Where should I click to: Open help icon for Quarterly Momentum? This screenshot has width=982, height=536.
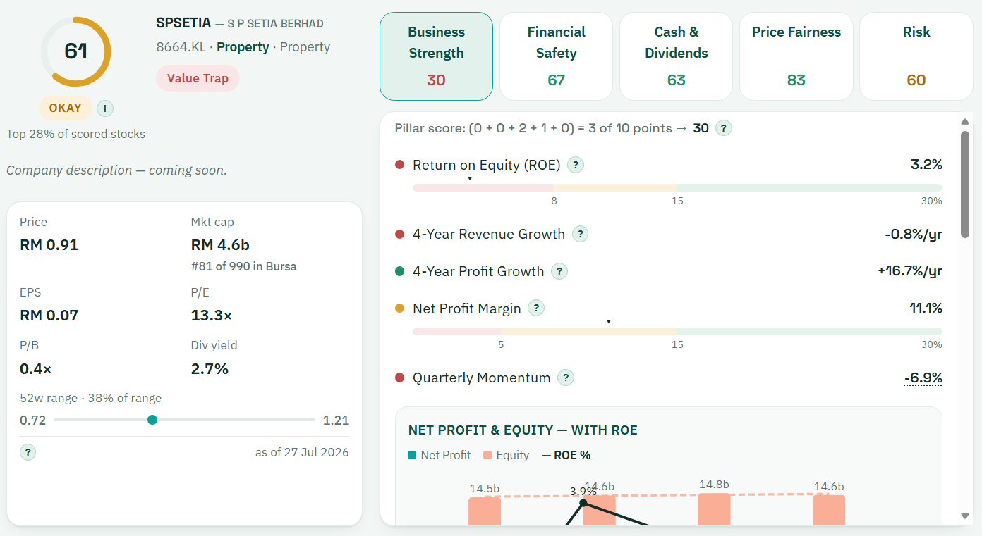tap(565, 378)
